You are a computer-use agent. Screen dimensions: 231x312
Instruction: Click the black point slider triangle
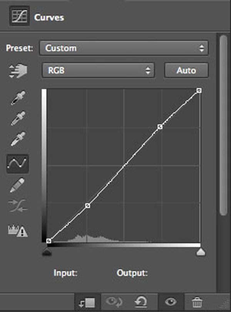(x=47, y=252)
